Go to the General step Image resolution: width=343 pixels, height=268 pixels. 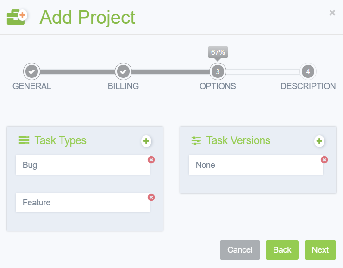point(31,72)
